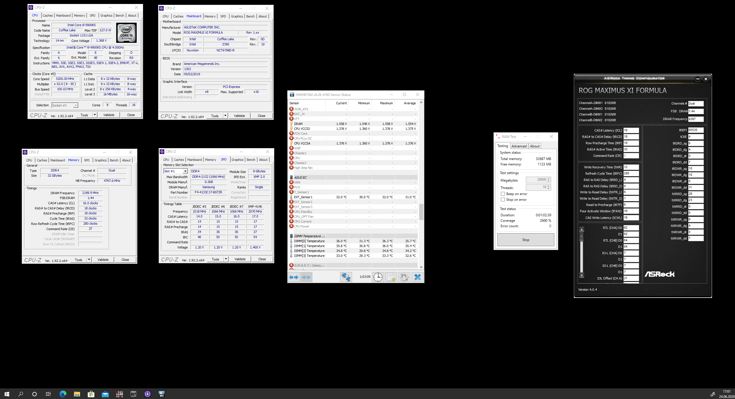Select HWiNFO taskbar icon

[162, 394]
